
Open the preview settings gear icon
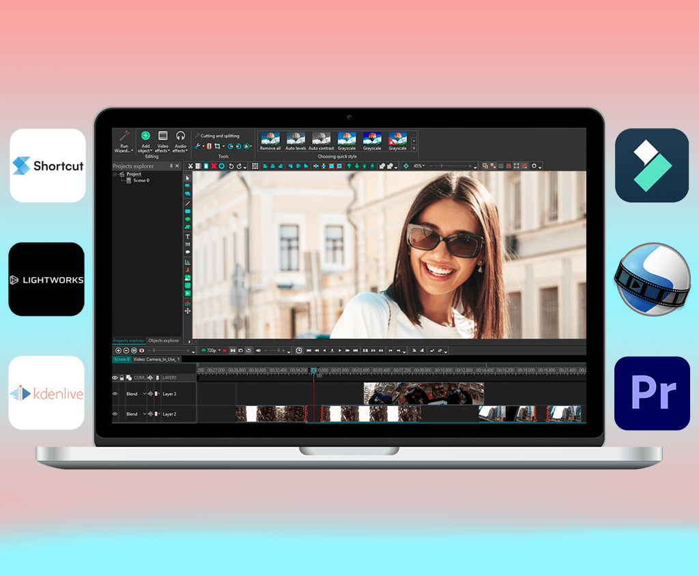pos(534,166)
